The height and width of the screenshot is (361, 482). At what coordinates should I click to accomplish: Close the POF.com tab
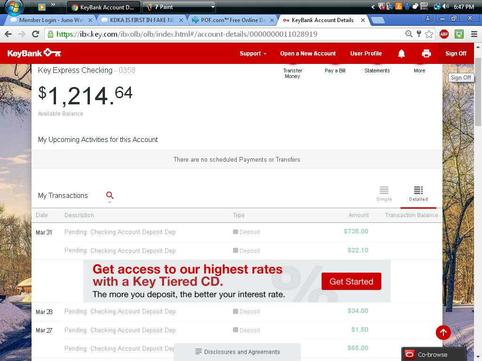pos(272,20)
